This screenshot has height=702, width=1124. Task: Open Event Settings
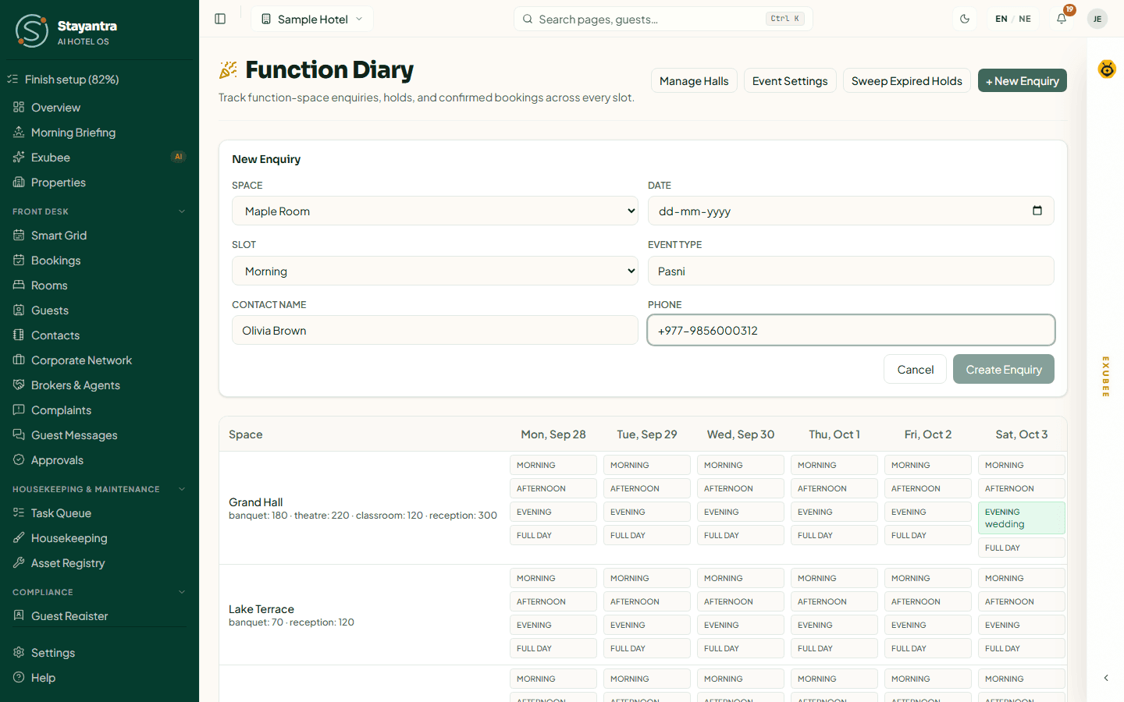[x=790, y=81]
